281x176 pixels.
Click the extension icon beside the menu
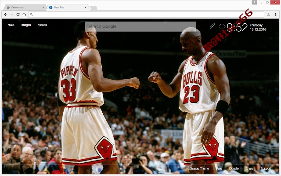click(x=268, y=15)
